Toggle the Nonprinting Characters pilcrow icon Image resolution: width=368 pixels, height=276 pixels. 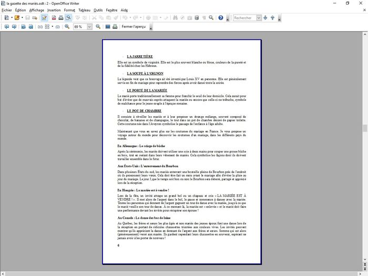(x=204, y=17)
